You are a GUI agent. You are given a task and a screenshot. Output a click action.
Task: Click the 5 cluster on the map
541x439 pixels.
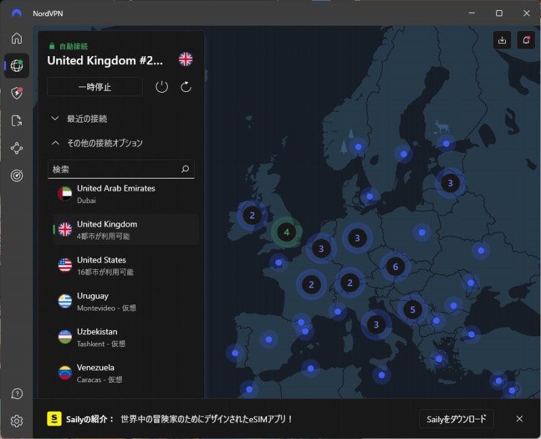pos(413,310)
